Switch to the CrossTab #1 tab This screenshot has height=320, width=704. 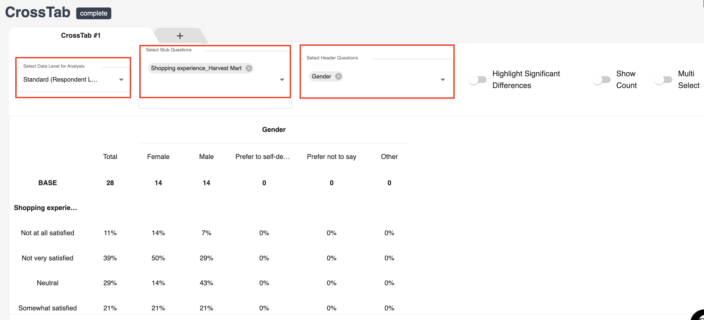tap(81, 36)
